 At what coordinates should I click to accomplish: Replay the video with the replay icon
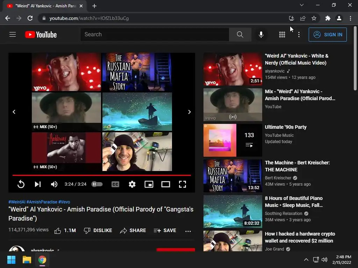[x=21, y=184]
